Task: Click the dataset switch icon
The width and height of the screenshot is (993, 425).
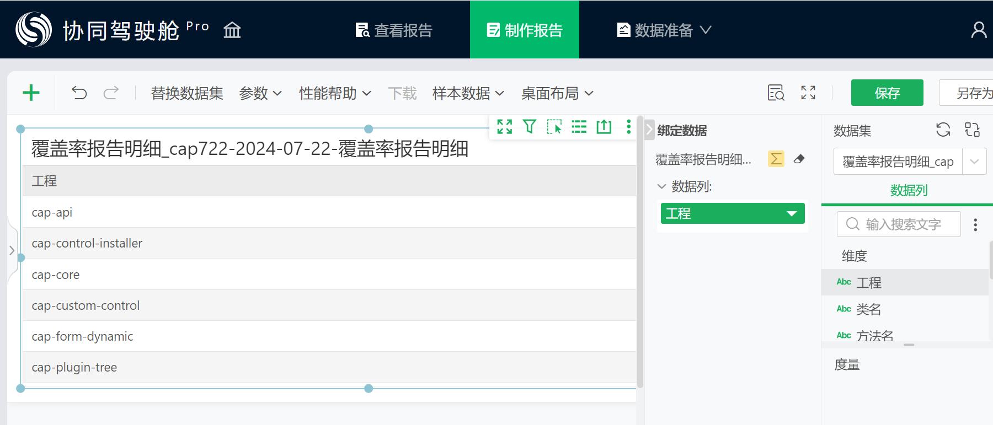Action: (x=972, y=130)
